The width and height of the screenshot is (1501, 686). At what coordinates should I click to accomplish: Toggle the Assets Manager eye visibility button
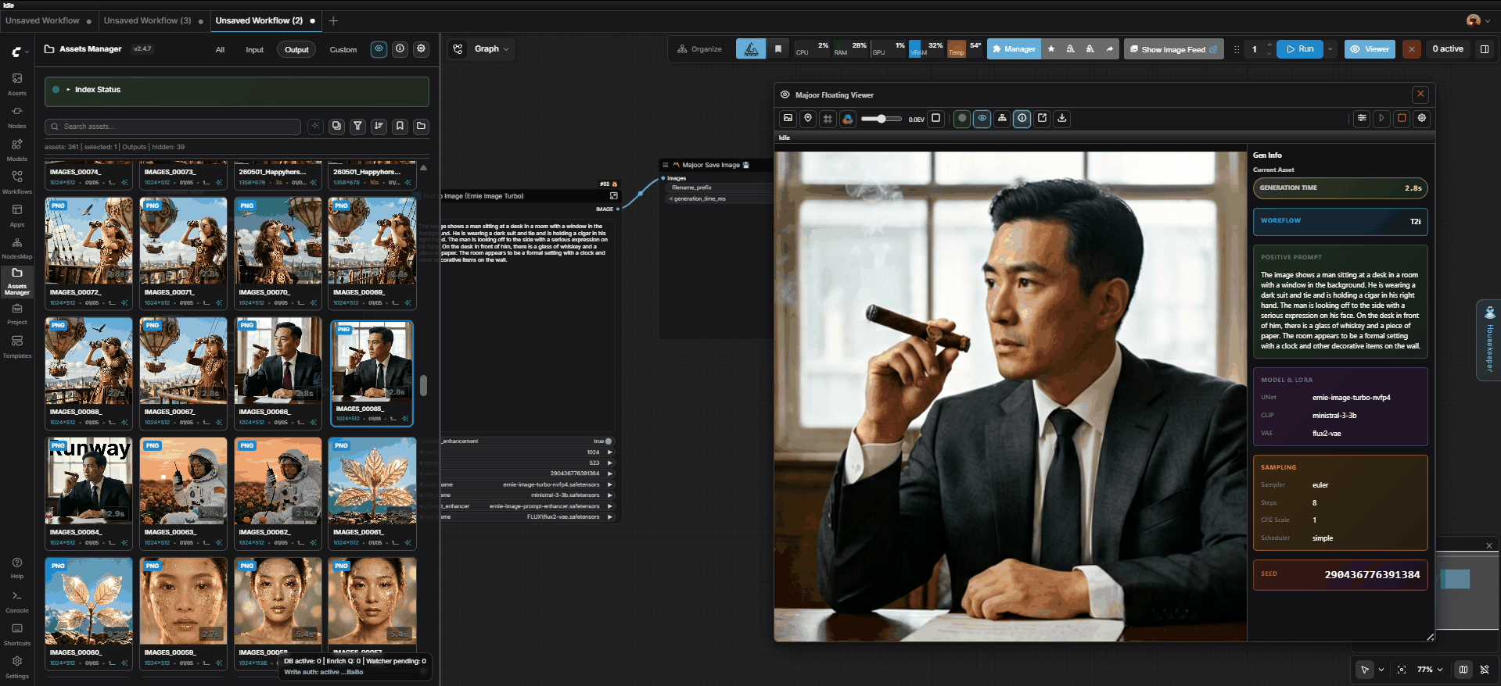pos(379,49)
